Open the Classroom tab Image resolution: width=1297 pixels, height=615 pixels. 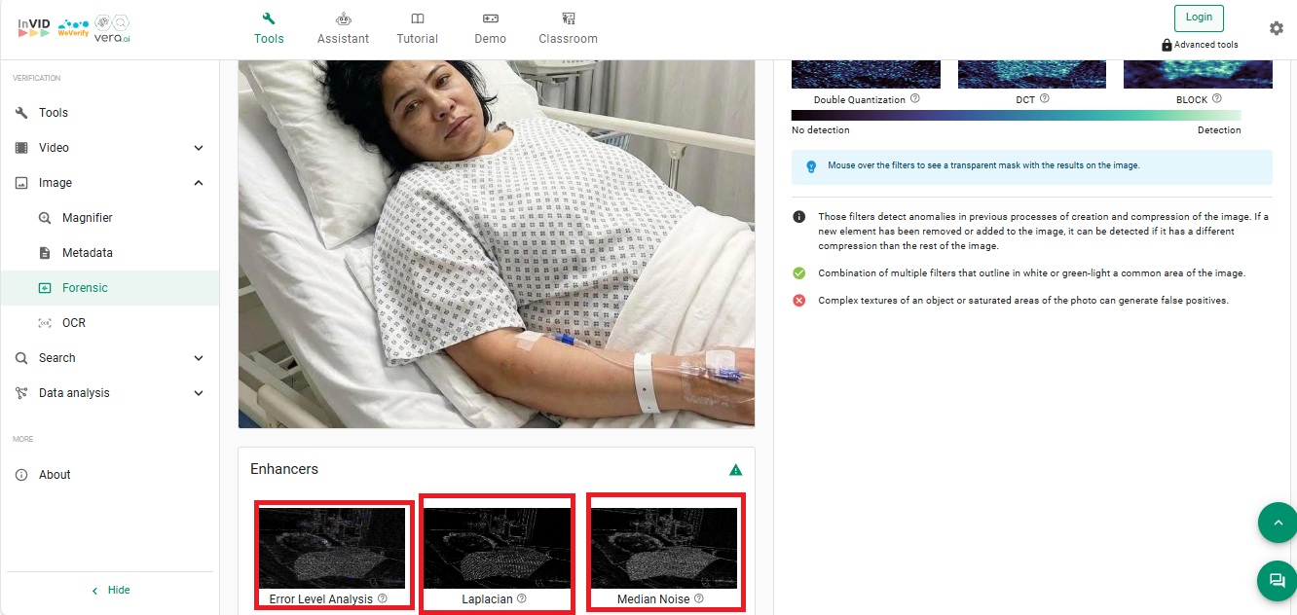pos(568,28)
